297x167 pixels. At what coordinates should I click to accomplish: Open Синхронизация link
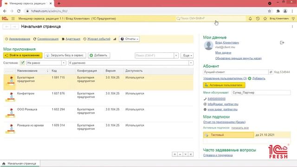48,39
